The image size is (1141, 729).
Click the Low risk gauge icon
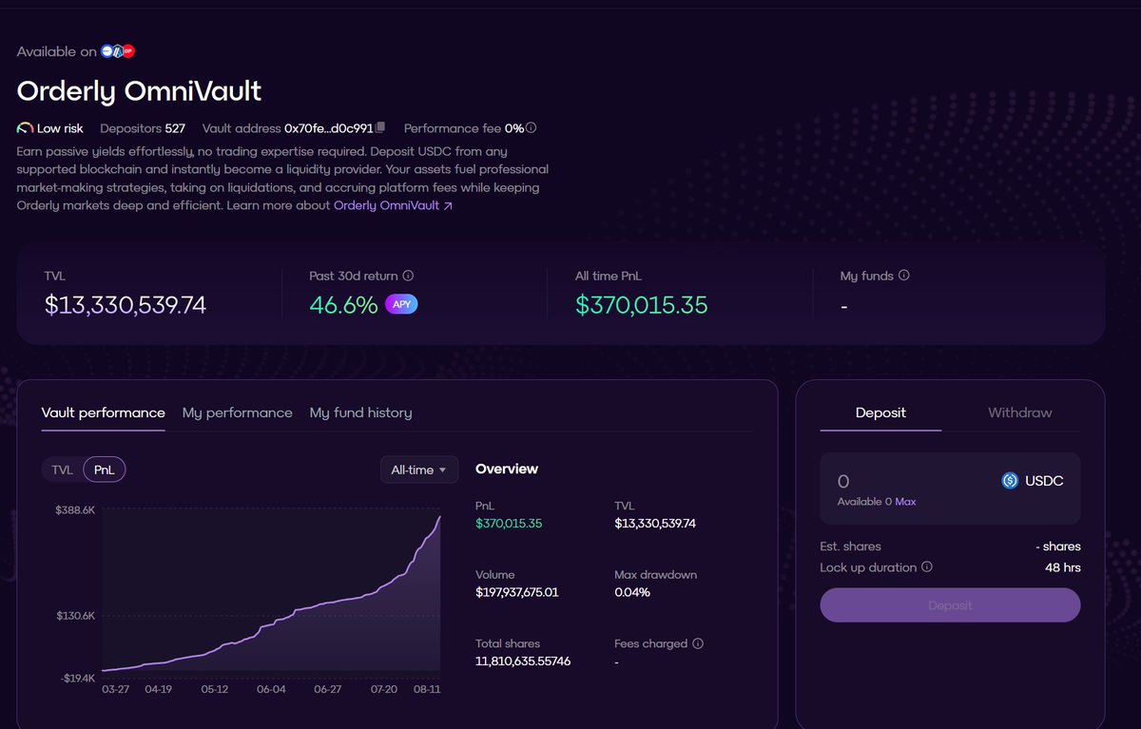[26, 128]
